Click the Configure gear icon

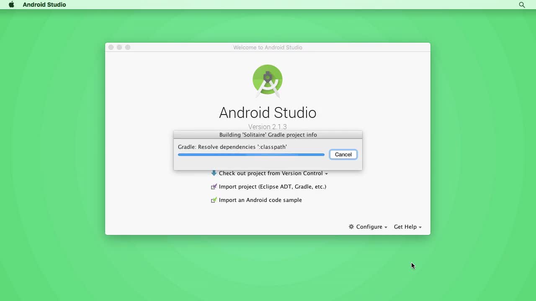click(351, 227)
